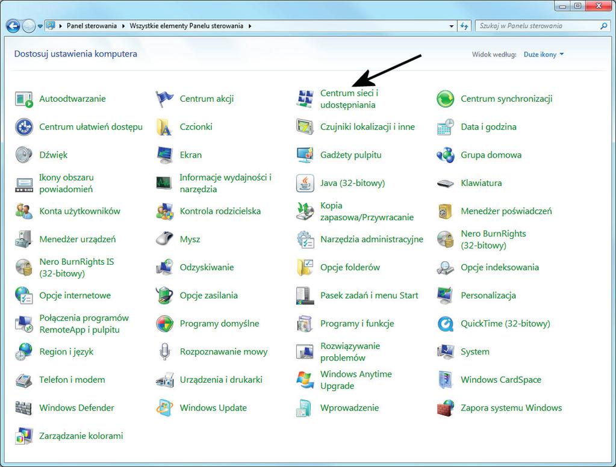Image resolution: width=616 pixels, height=467 pixels.
Task: Refresh the Control Panel view
Action: coord(464,26)
